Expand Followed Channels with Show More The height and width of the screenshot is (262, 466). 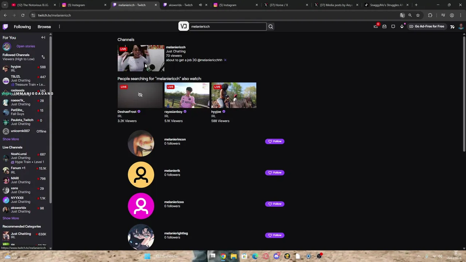click(x=11, y=139)
